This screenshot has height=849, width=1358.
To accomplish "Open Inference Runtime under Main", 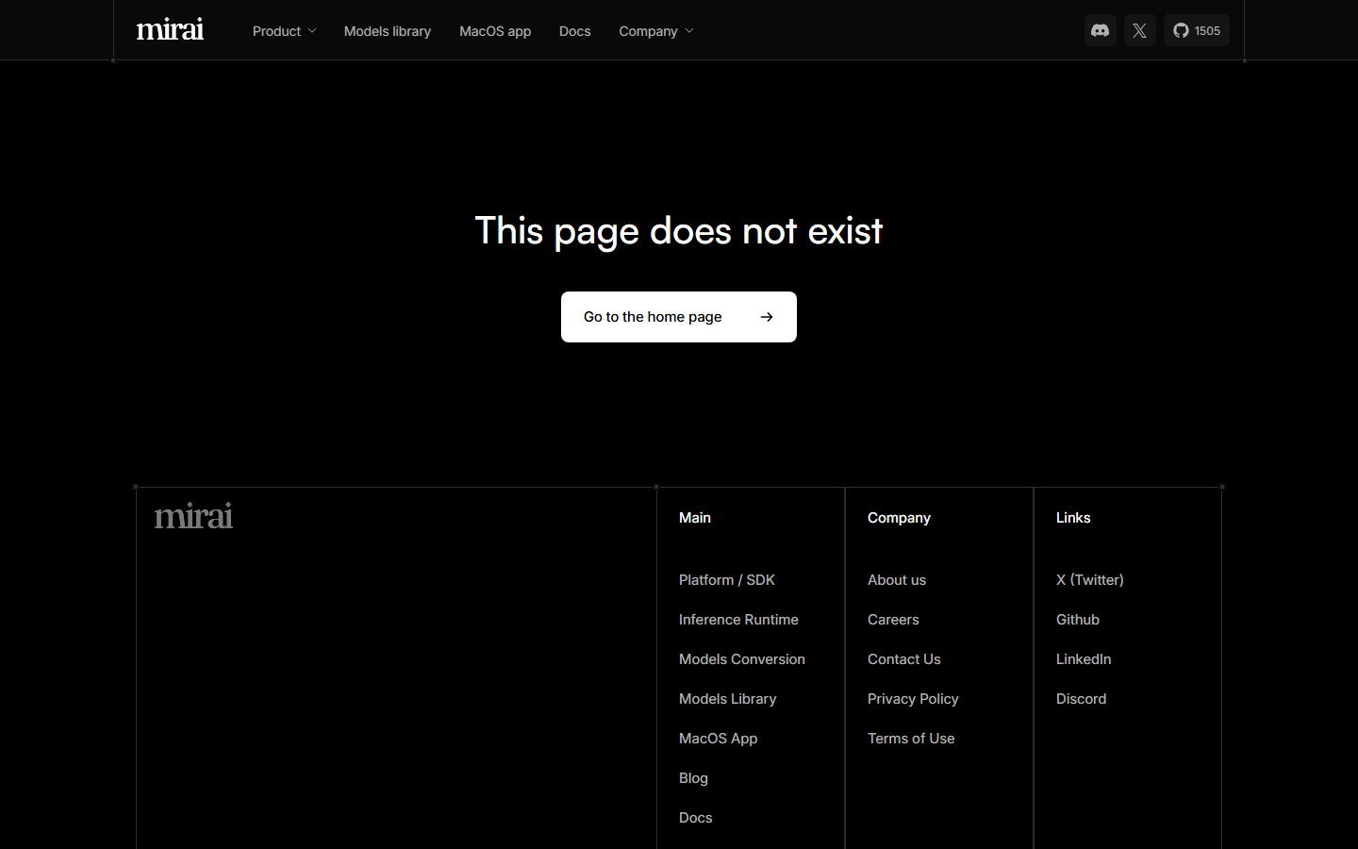I will 738,620.
